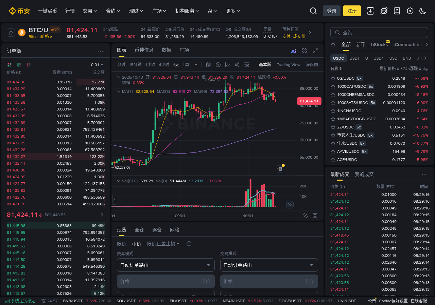Open the search magnifier in top navigation
This screenshot has width=435, height=305.
pos(313,11)
